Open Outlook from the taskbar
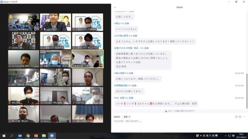 pyautogui.click(x=20, y=136)
